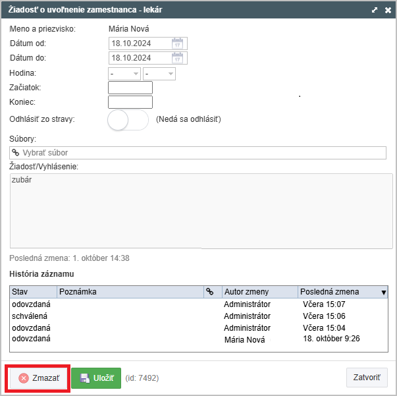Click the link icon in Vybrať súbor
Image resolution: width=397 pixels, height=396 pixels.
pos(16,152)
